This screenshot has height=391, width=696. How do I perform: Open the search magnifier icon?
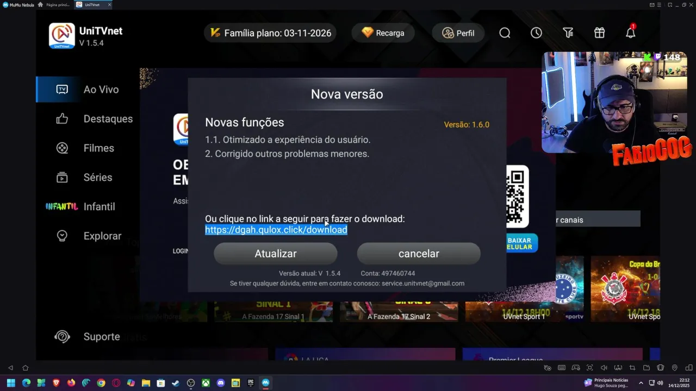505,33
